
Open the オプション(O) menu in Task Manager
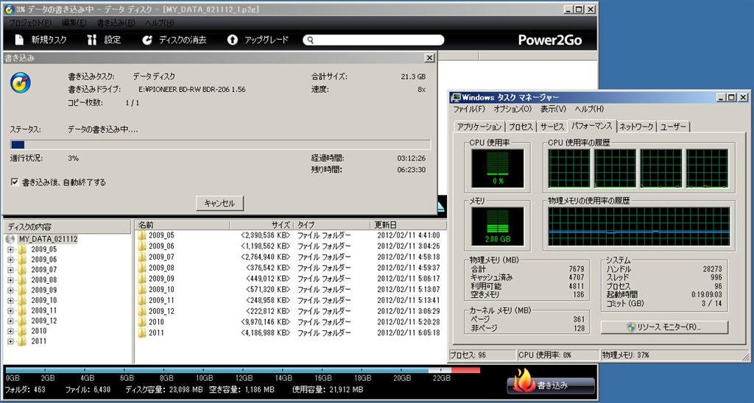coord(512,109)
